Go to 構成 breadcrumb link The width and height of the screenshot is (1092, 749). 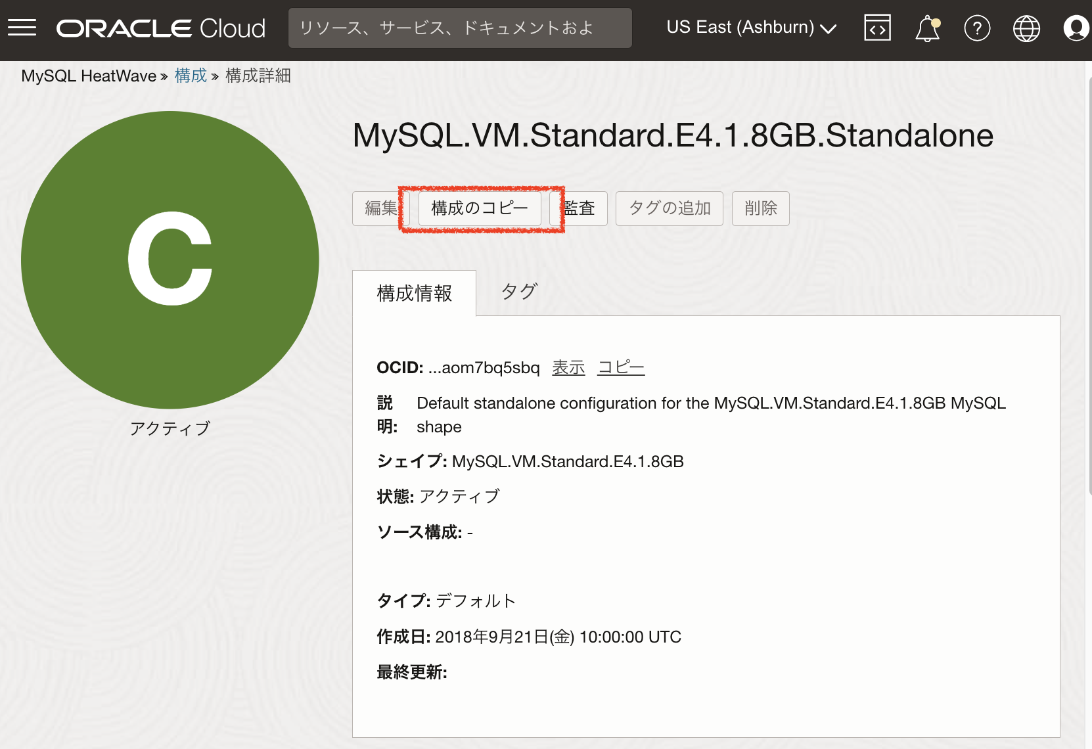point(191,76)
